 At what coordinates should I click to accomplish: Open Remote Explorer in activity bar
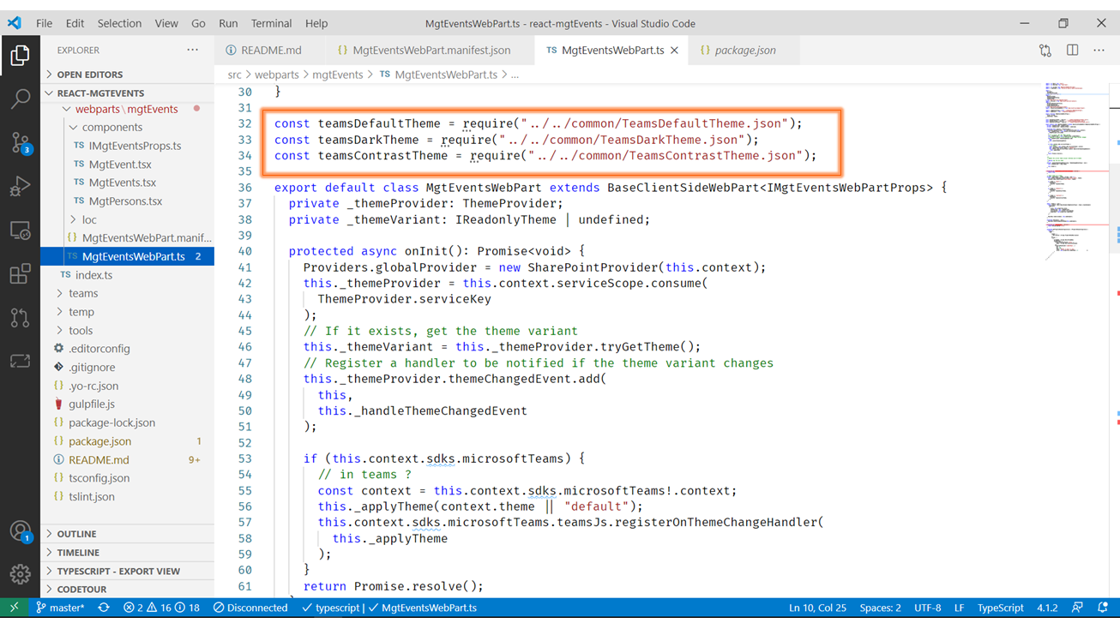20,231
